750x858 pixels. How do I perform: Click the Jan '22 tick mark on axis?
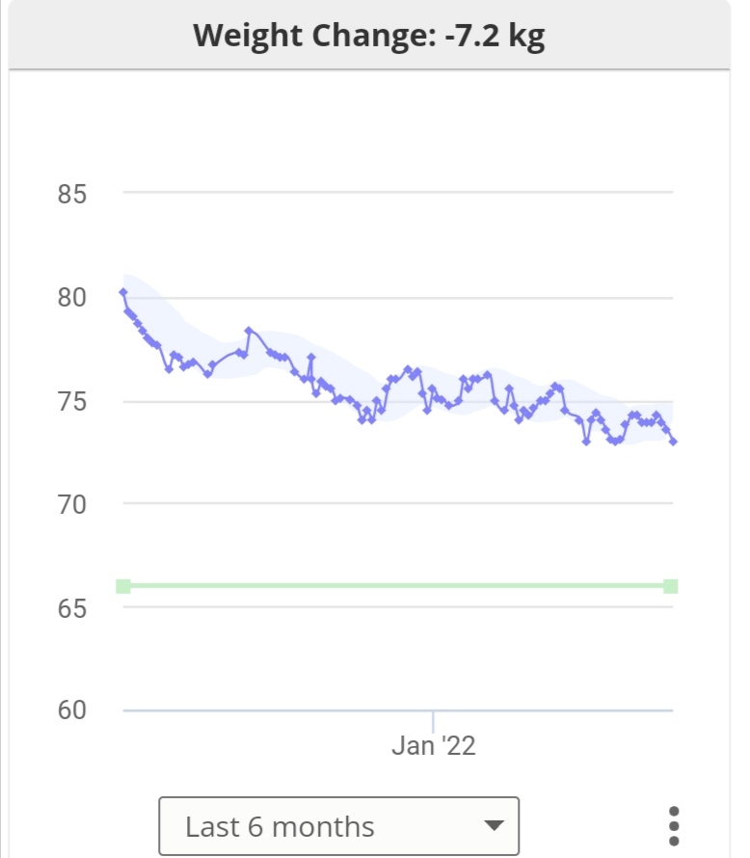pos(433,720)
